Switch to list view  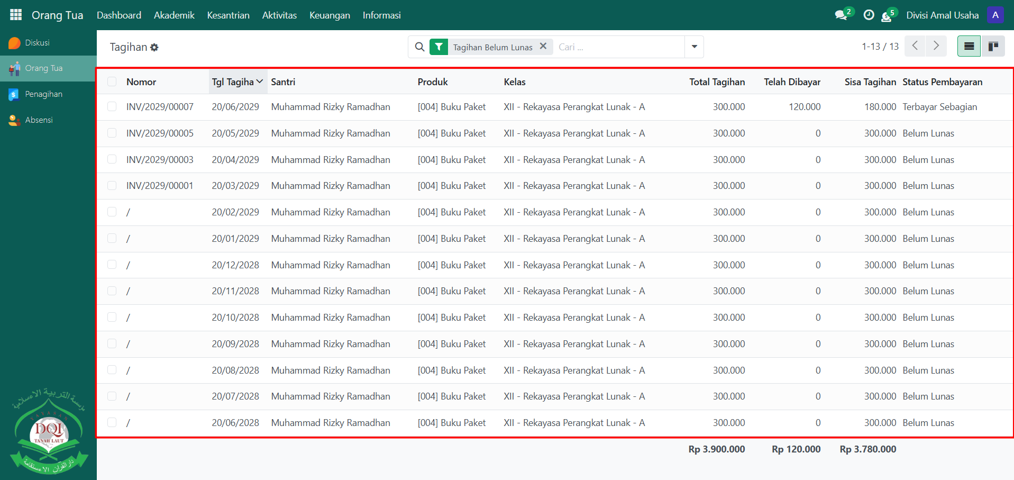969,47
